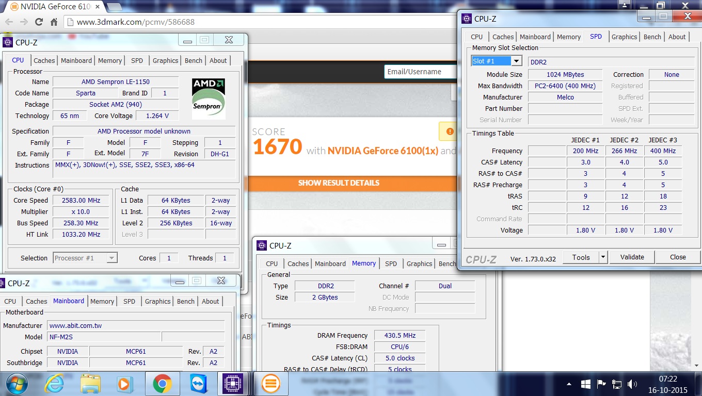Viewport: 702px width, 396px height.
Task: Switch to Caches tab in CPU-Z CPU window
Action: 44,60
